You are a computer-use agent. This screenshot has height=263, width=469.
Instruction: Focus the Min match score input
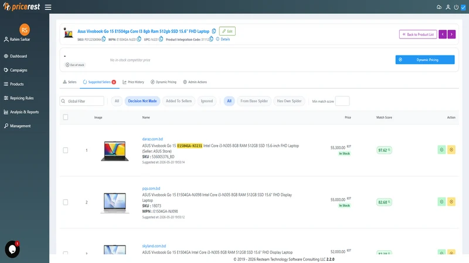coord(342,101)
